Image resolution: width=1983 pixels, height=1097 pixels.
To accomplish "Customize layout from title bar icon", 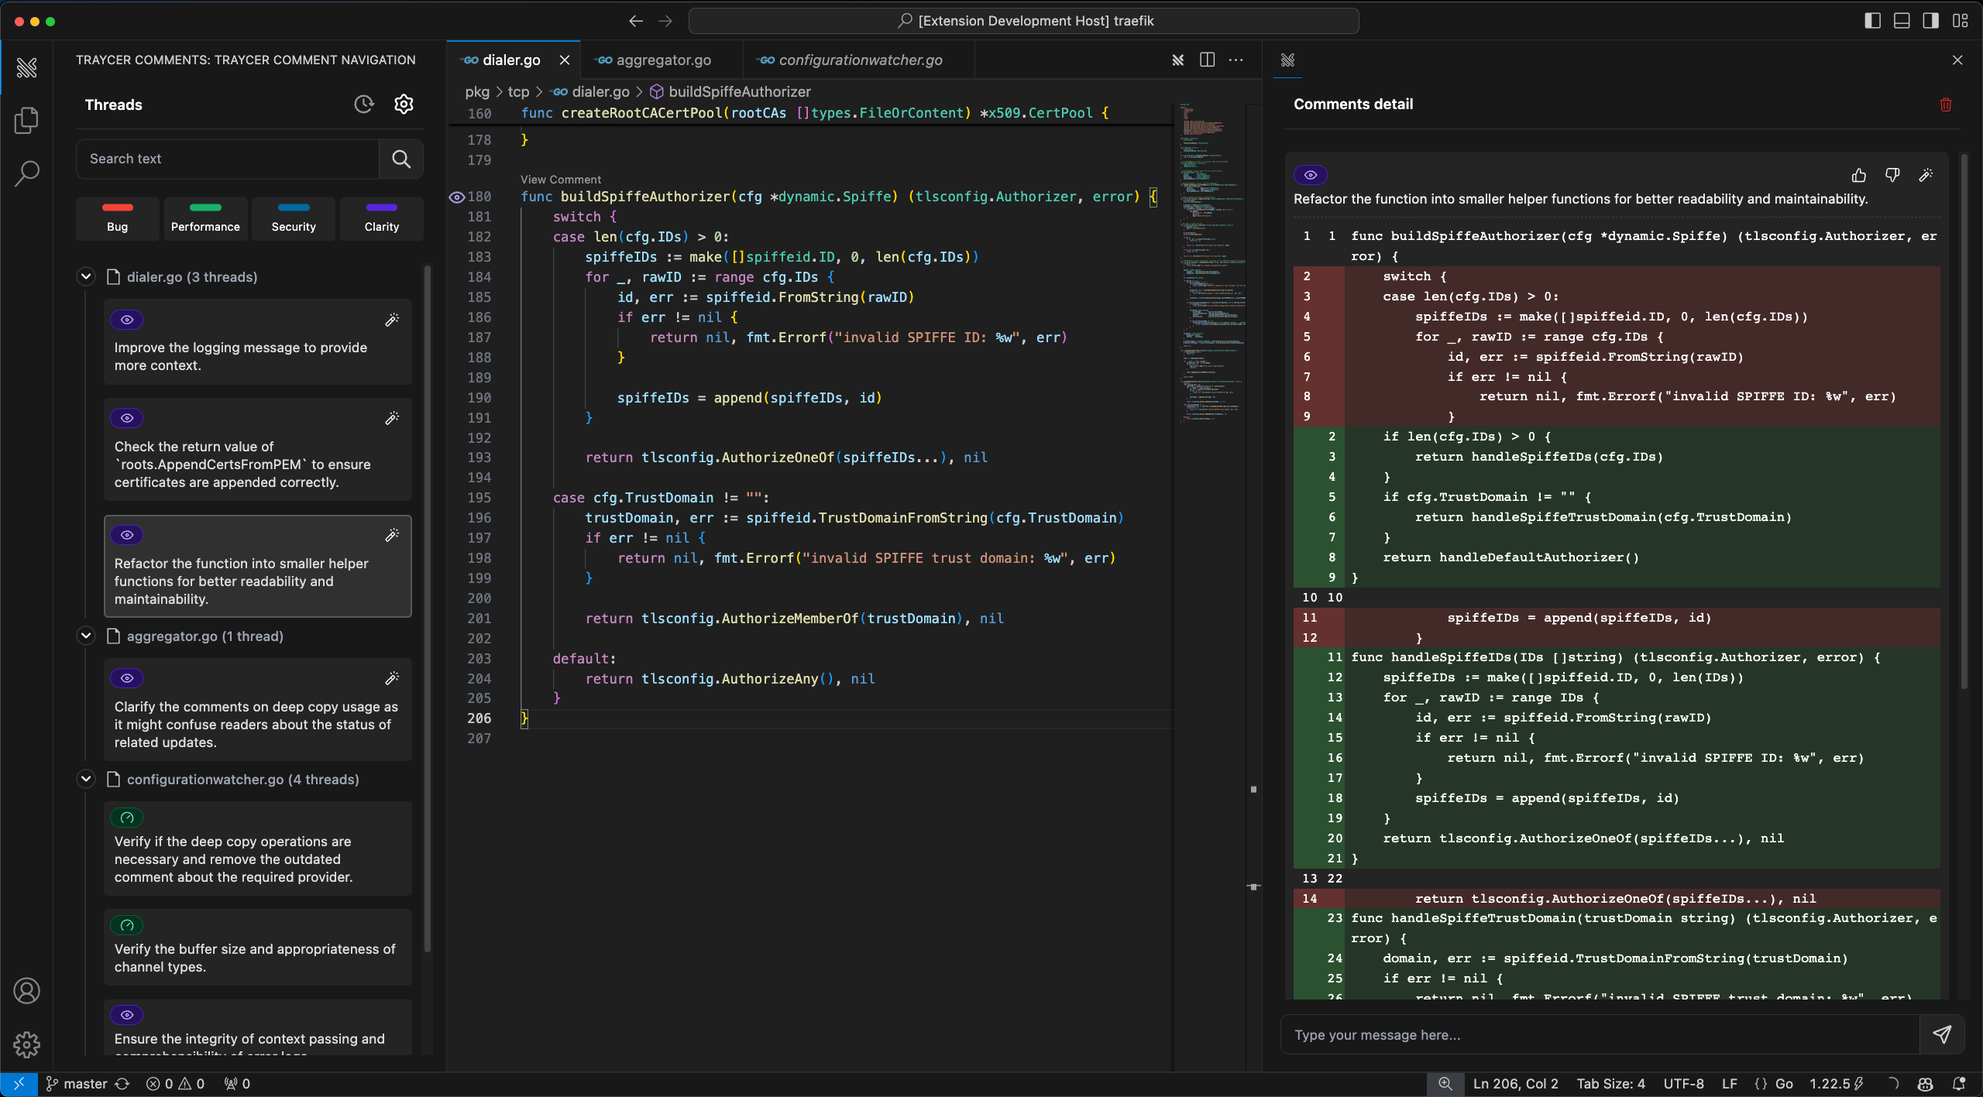I will (x=1961, y=21).
